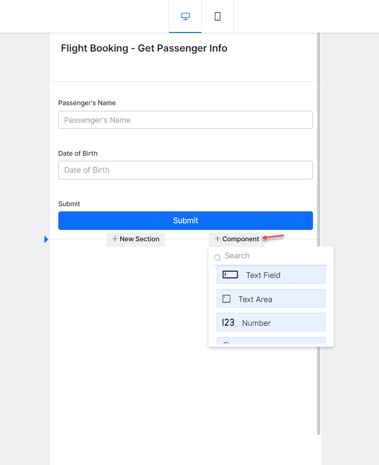
Task: Click the blue triangle section marker
Action: coord(46,239)
